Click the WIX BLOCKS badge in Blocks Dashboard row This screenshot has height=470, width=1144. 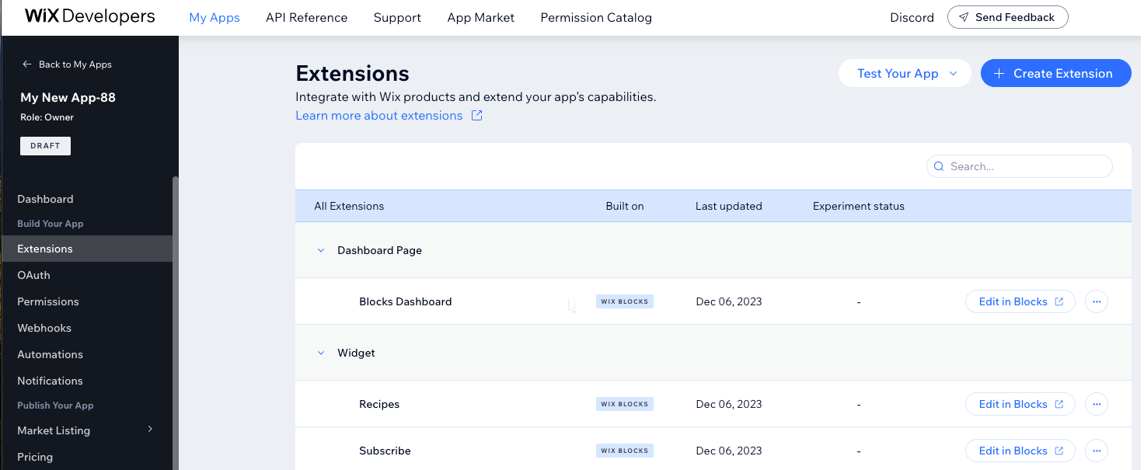(625, 301)
